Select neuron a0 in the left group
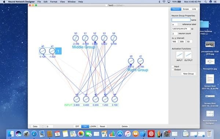Viewport: 220px width, 139px height. point(43,51)
